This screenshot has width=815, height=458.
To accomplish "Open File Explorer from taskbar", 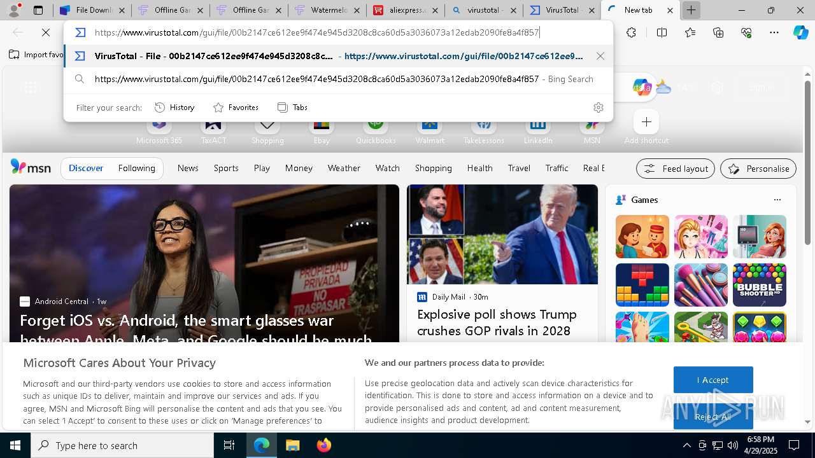I will click(293, 445).
